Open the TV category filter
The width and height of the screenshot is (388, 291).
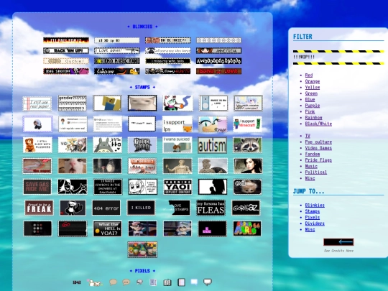[x=308, y=136]
